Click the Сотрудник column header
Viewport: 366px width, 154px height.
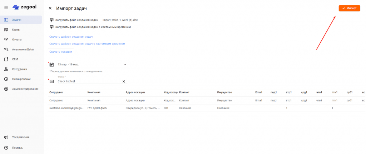pos(56,92)
